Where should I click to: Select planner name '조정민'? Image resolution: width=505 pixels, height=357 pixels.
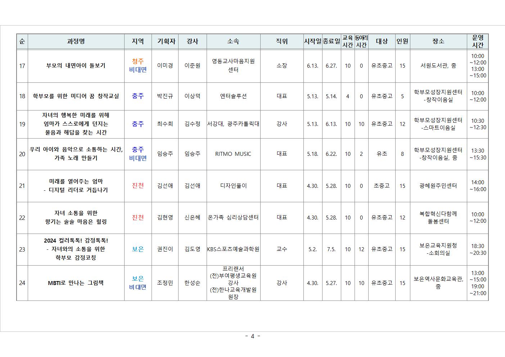point(165,283)
